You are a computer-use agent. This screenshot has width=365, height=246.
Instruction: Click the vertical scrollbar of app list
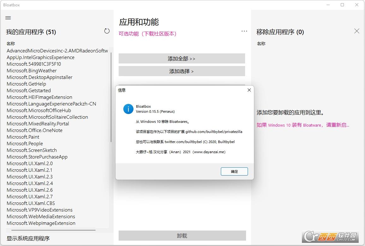[x=111, y=97]
